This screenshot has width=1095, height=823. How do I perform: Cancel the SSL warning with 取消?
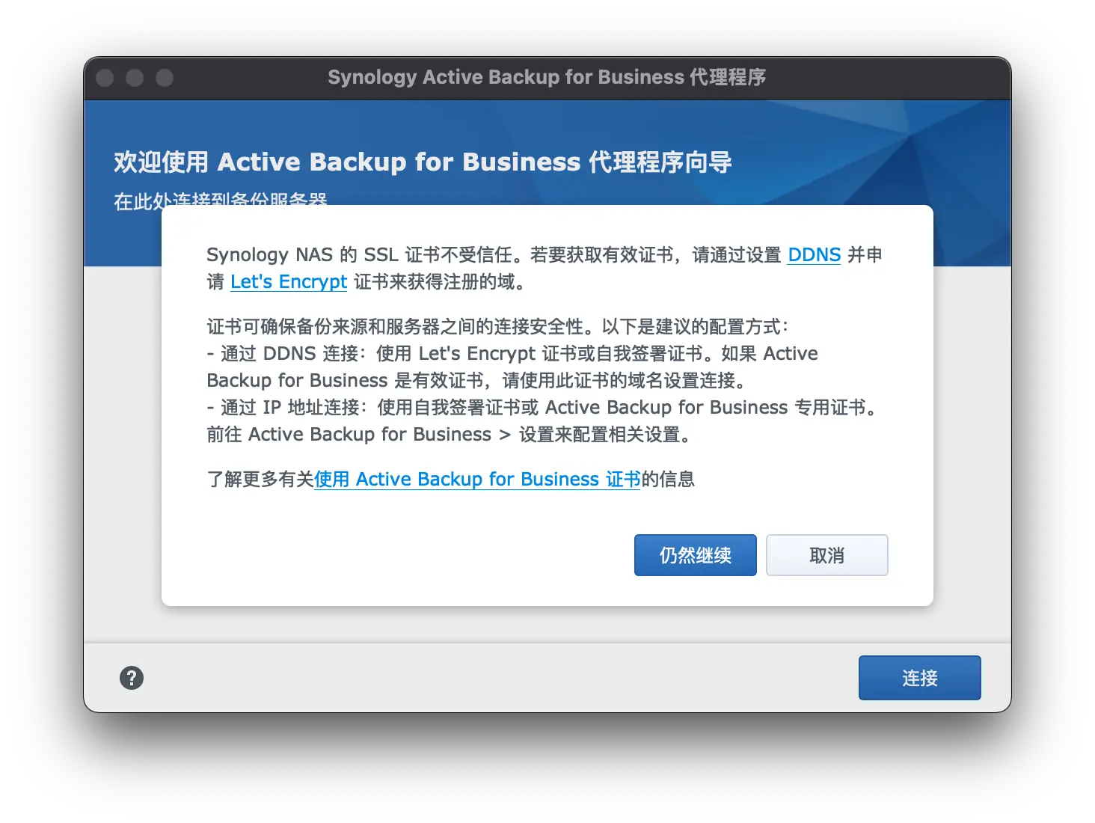[826, 555]
